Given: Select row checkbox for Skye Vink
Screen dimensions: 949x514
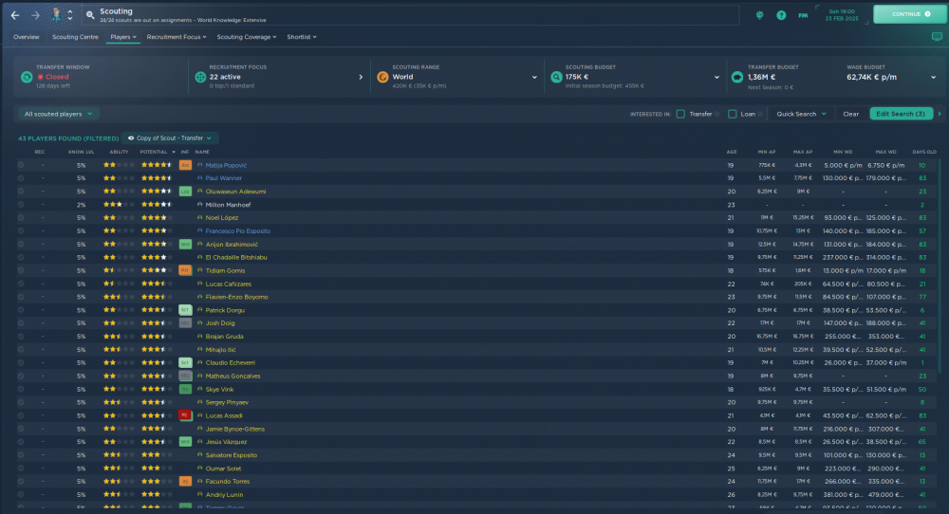Looking at the screenshot, I should tap(21, 389).
